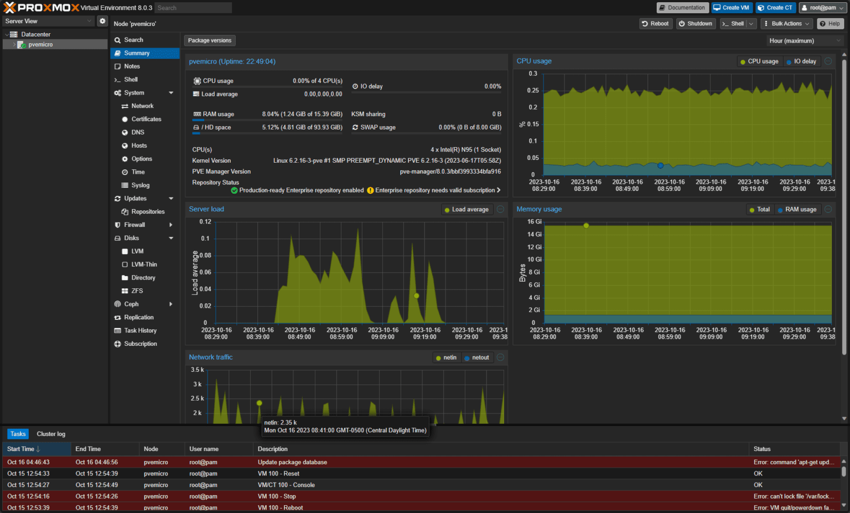Toggle the IO delay series on CPU chart

801,61
